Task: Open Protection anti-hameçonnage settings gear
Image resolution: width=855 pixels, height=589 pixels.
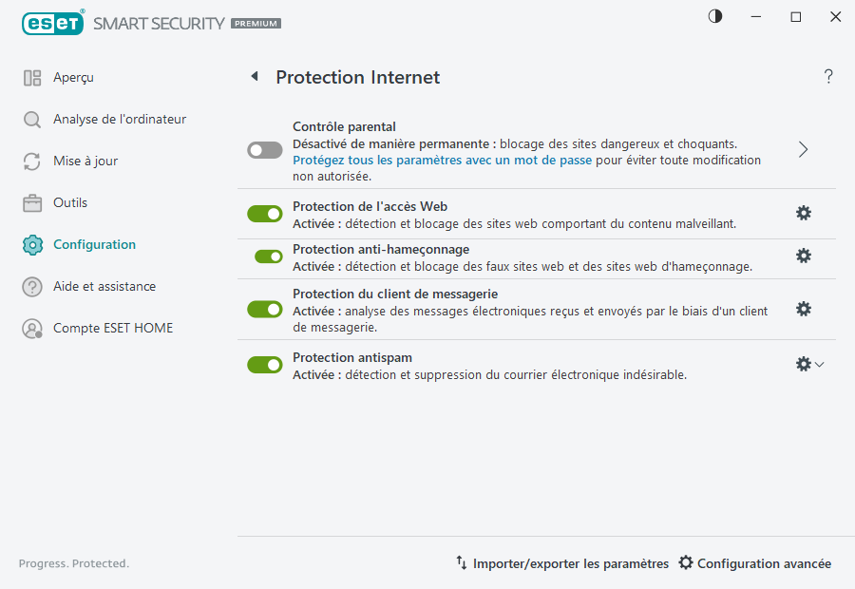Action: (x=804, y=256)
